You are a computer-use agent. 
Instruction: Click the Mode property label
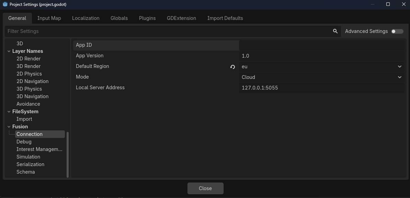coord(82,77)
